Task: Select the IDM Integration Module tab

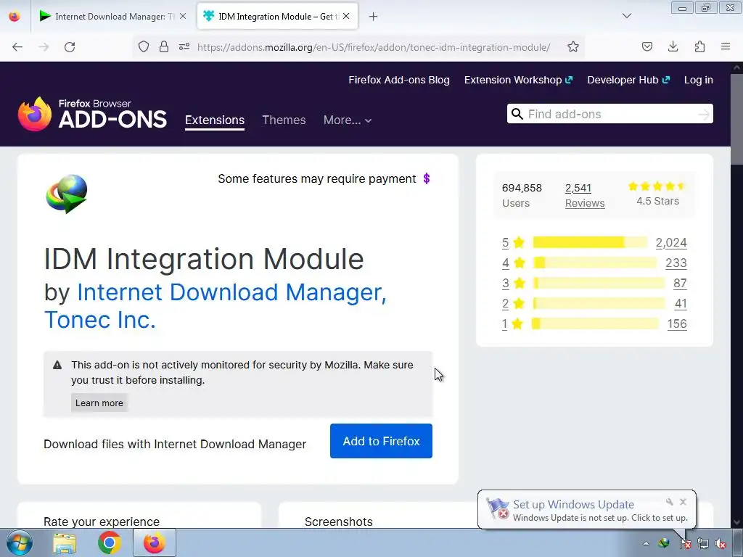Action: tap(278, 17)
